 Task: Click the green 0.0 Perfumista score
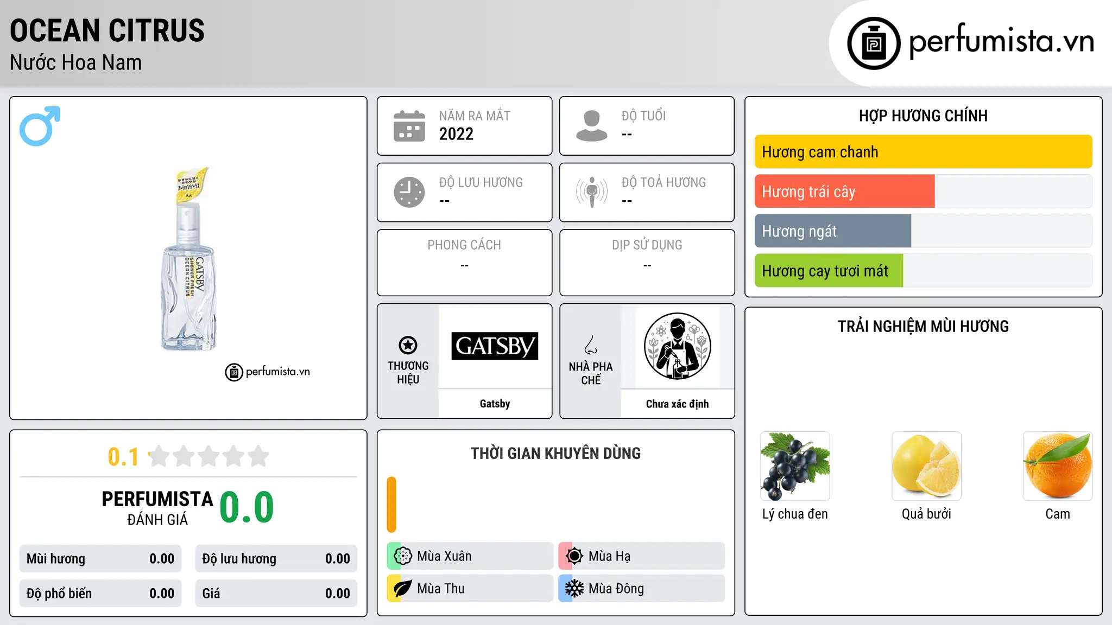[247, 507]
